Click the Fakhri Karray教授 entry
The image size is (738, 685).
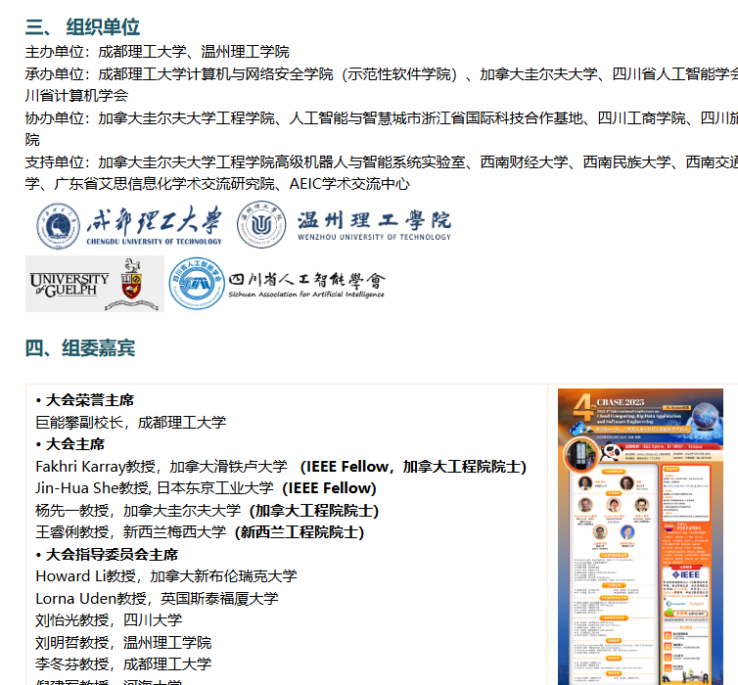(281, 467)
